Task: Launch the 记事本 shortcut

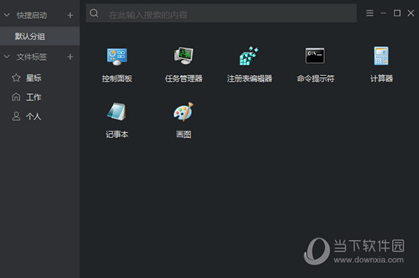Action: tap(117, 111)
